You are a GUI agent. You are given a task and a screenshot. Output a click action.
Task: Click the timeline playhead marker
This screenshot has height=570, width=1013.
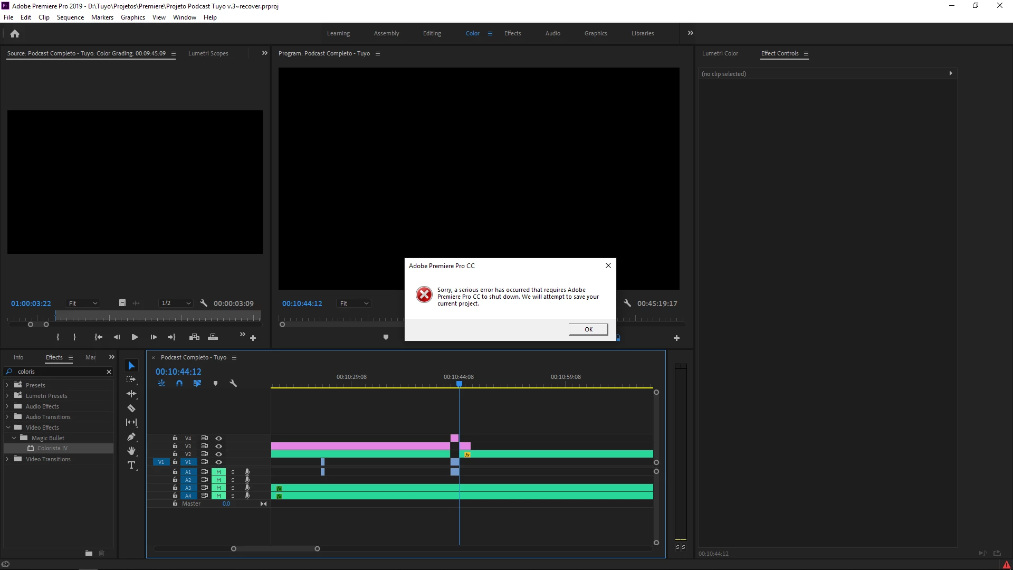(x=459, y=384)
